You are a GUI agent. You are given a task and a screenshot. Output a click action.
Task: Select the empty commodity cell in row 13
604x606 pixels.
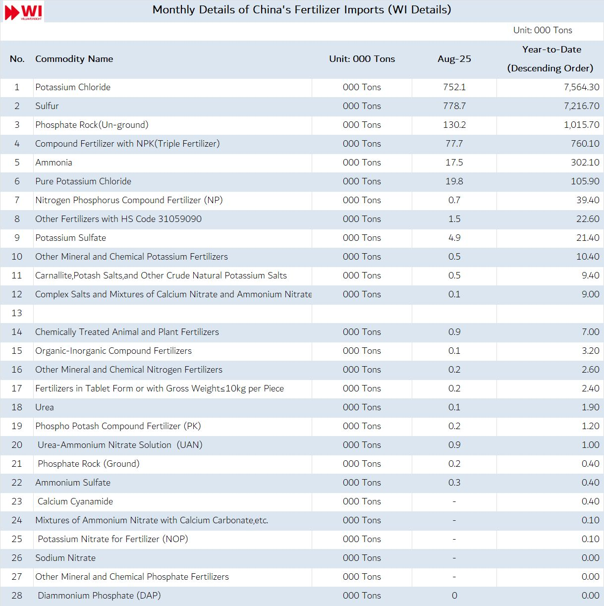(172, 313)
